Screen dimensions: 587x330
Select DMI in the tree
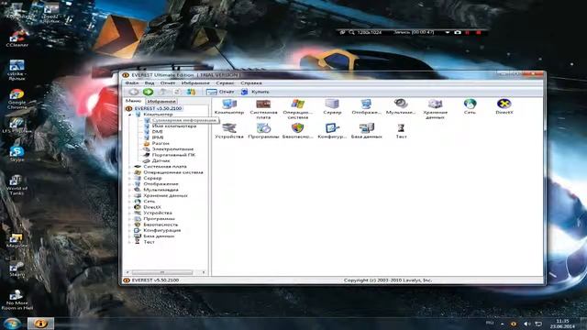click(x=157, y=132)
